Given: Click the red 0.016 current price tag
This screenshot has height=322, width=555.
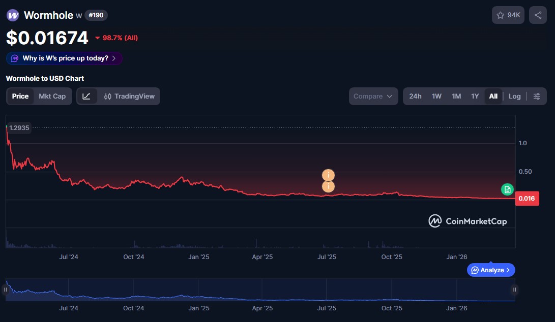Looking at the screenshot, I should pos(527,199).
